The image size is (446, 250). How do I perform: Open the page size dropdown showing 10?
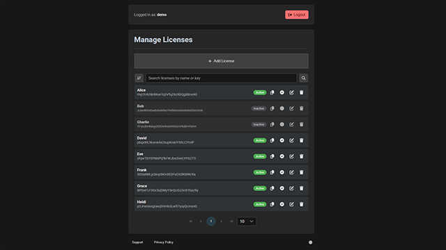pyautogui.click(x=247, y=221)
